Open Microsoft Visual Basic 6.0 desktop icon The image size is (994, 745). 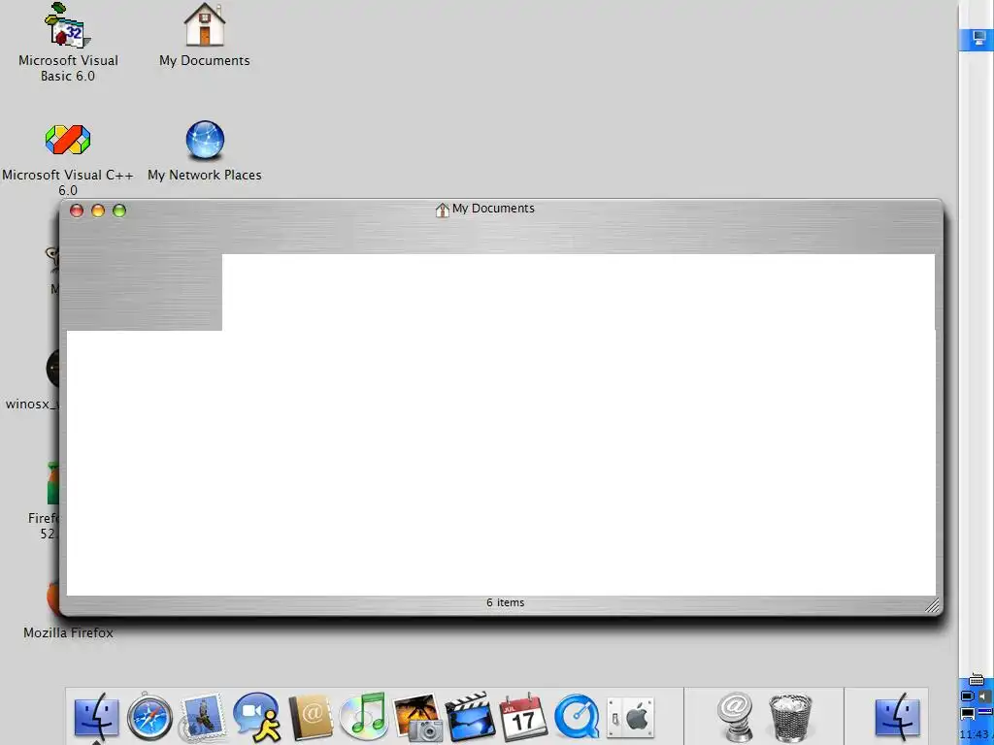pyautogui.click(x=68, y=26)
